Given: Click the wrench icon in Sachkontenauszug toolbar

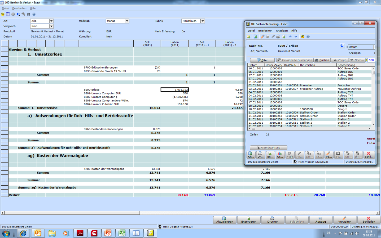Looking at the screenshot, I should coord(262,37).
